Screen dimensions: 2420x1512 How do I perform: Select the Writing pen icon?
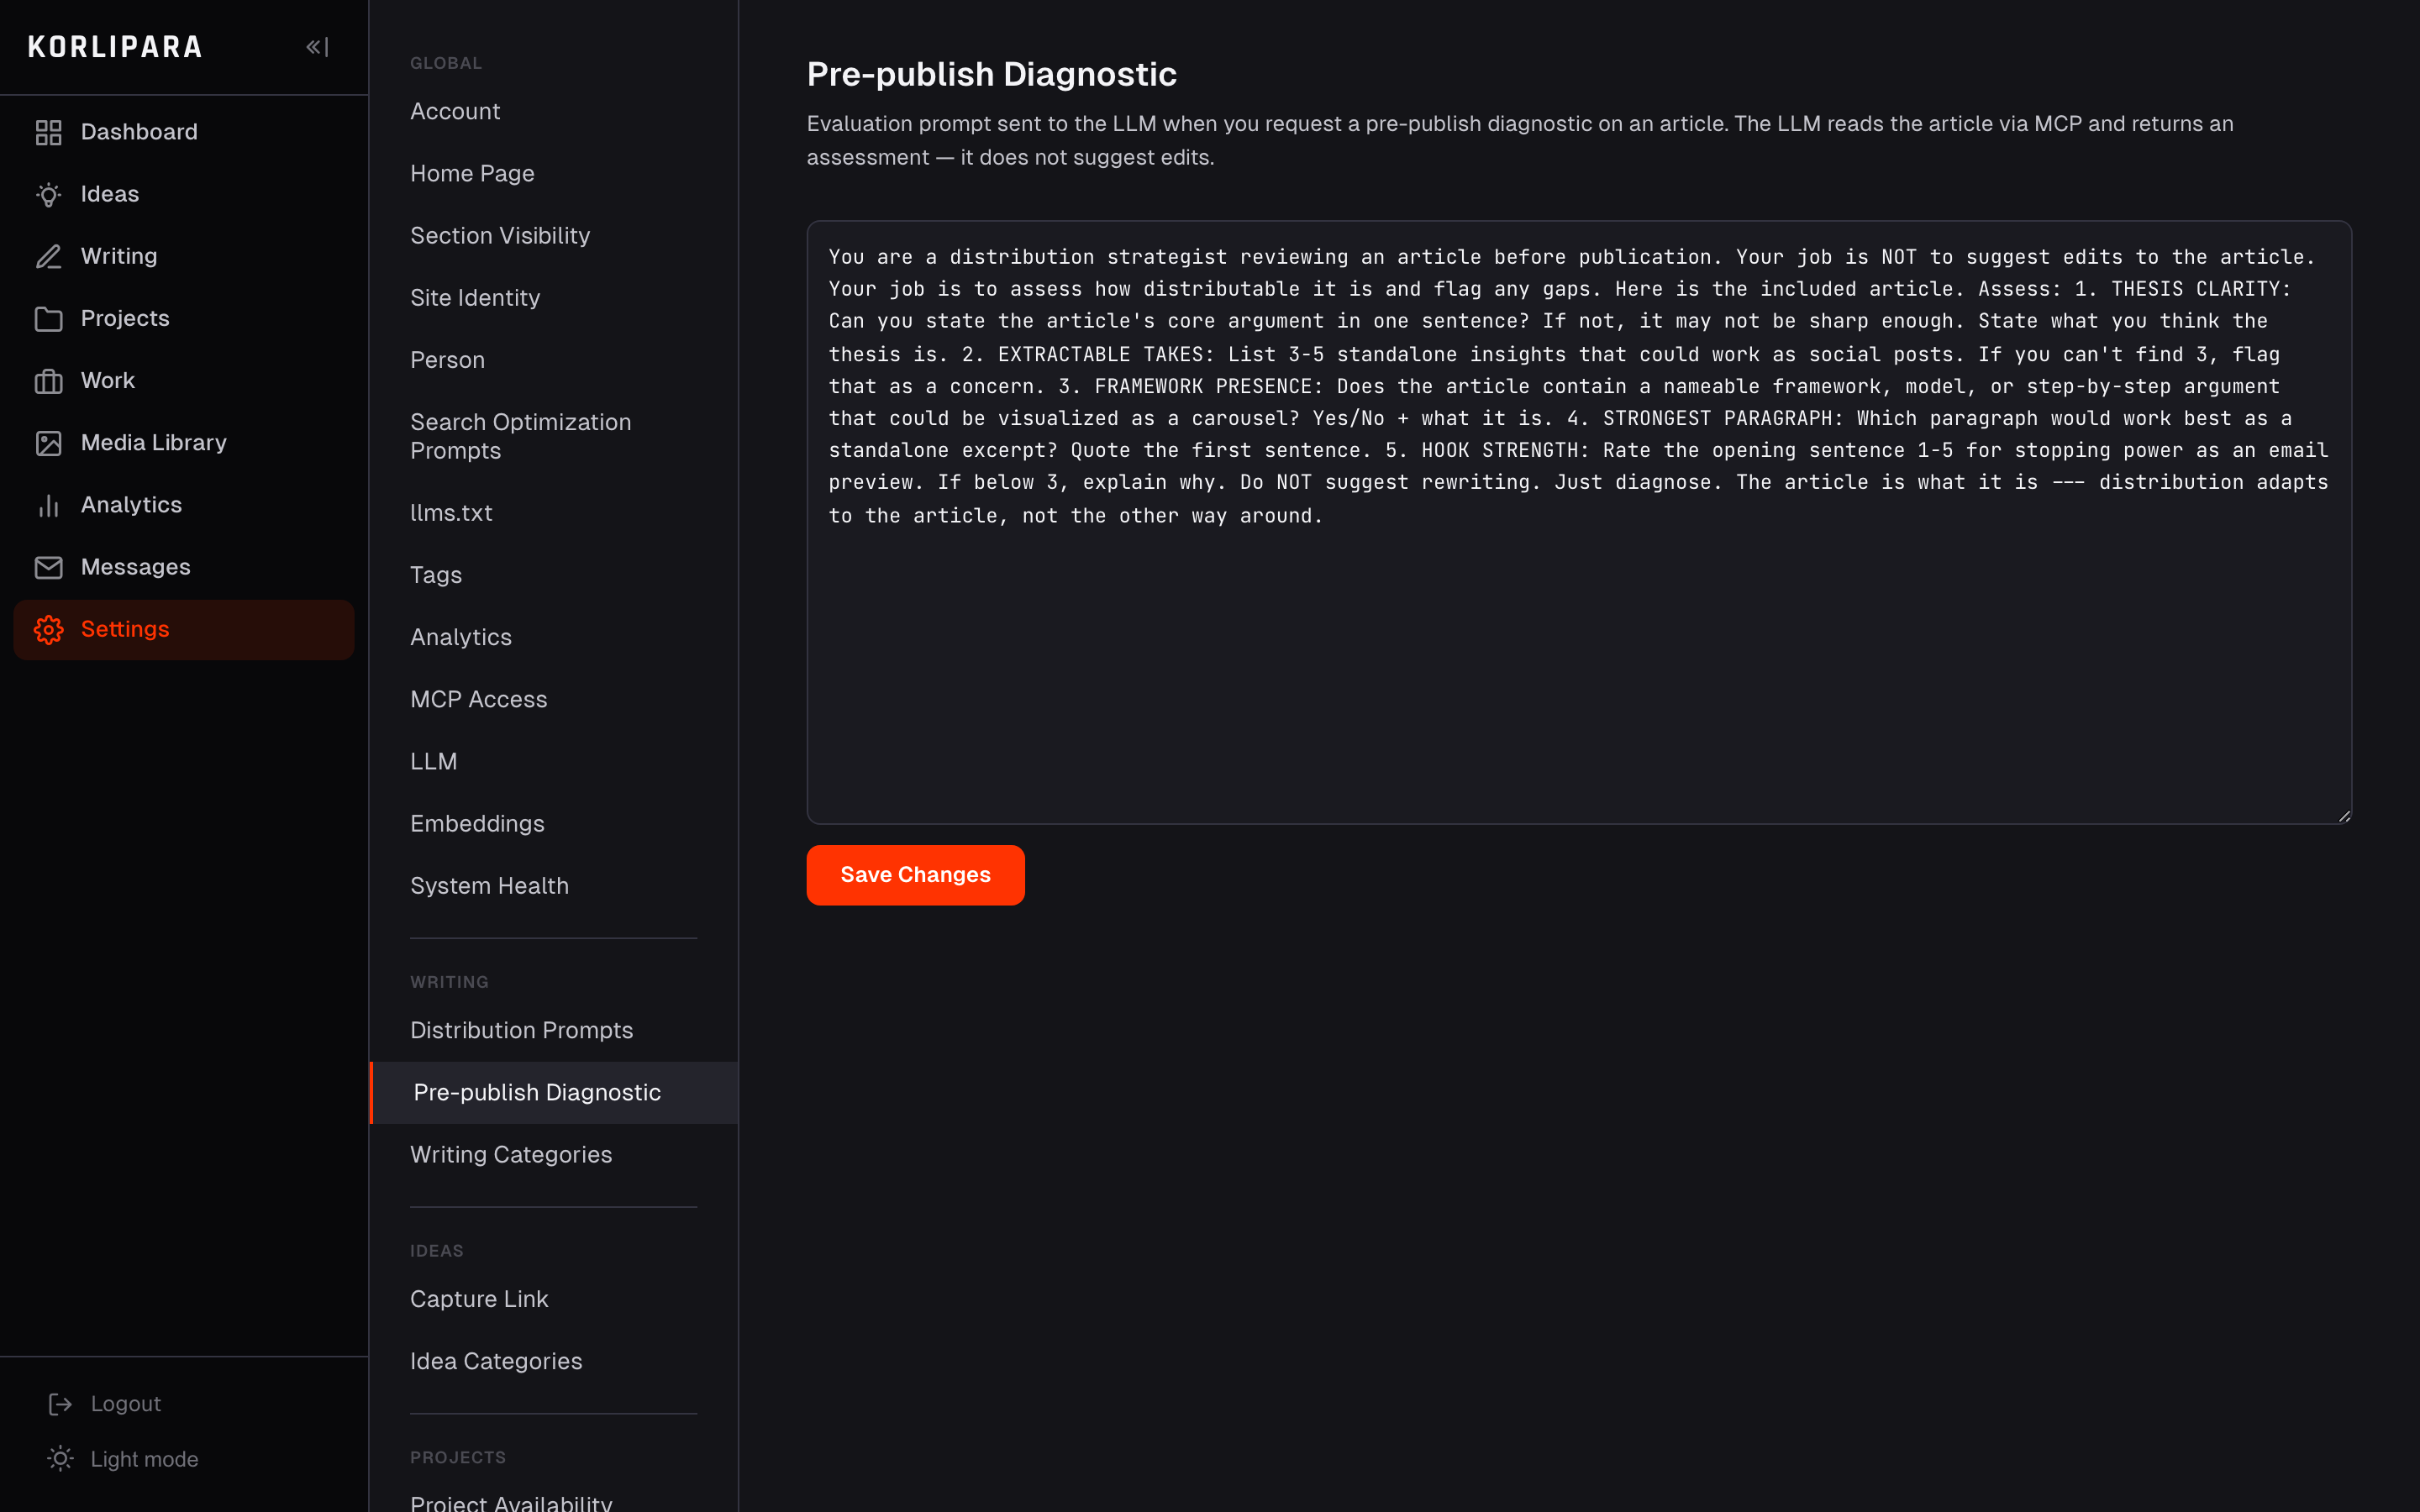pos(48,256)
